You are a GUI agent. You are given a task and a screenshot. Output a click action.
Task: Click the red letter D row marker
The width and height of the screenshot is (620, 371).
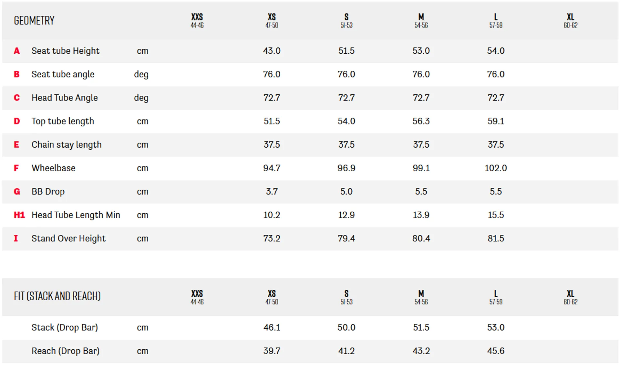pos(17,121)
